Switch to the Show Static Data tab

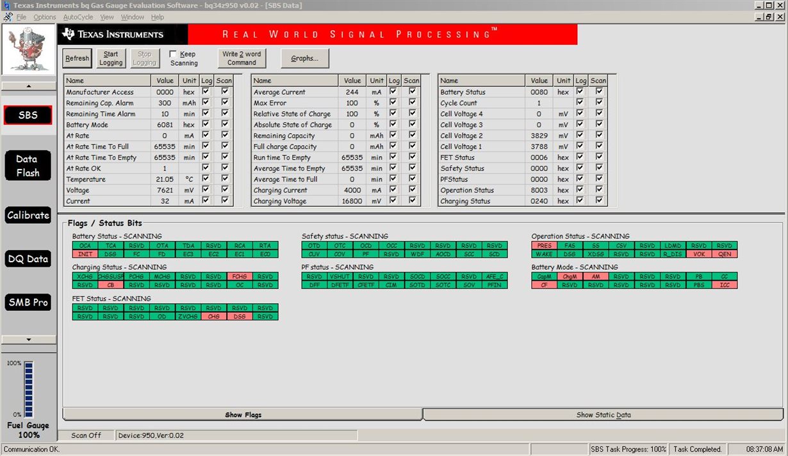pyautogui.click(x=603, y=414)
